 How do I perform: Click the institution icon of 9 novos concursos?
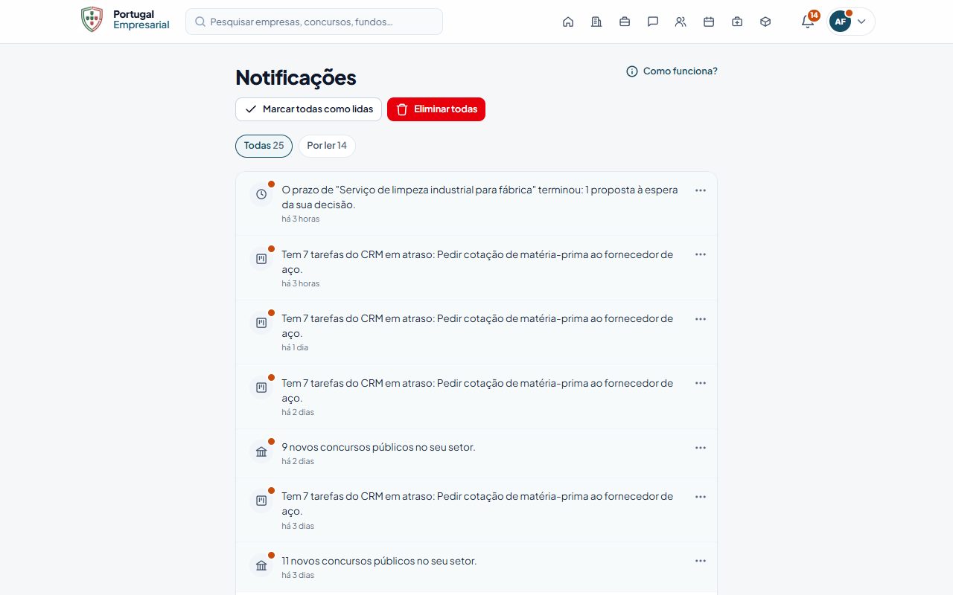(x=261, y=451)
